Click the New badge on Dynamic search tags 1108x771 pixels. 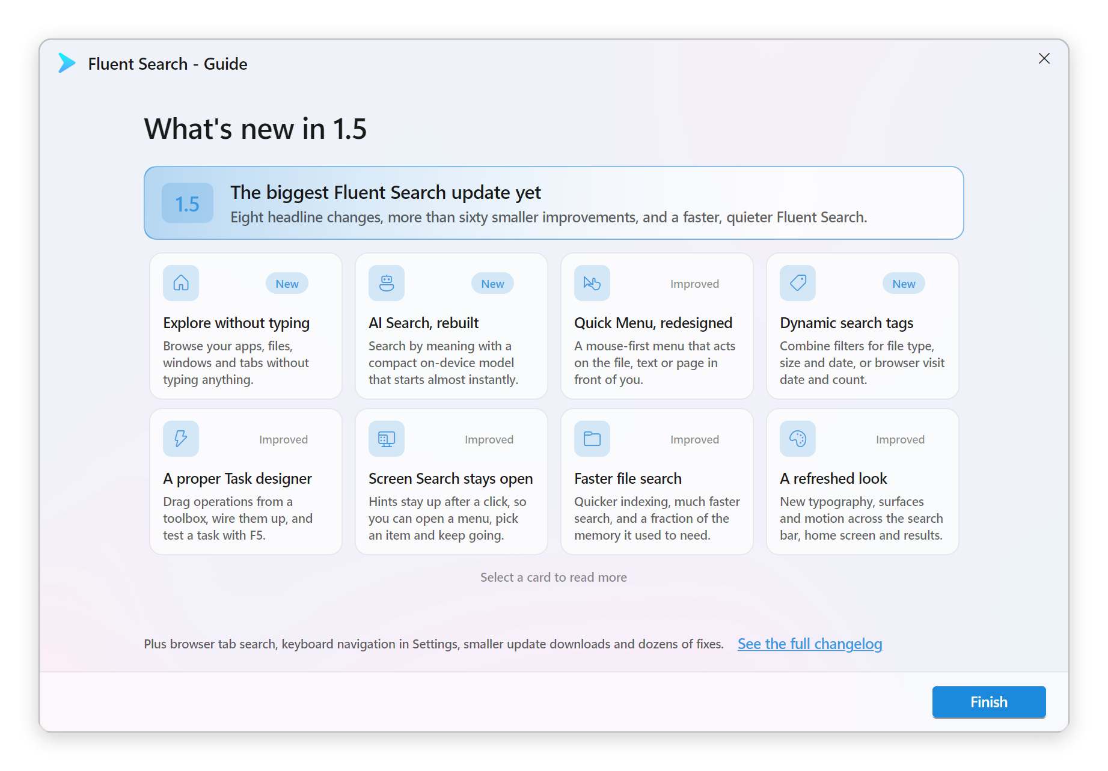tap(904, 284)
